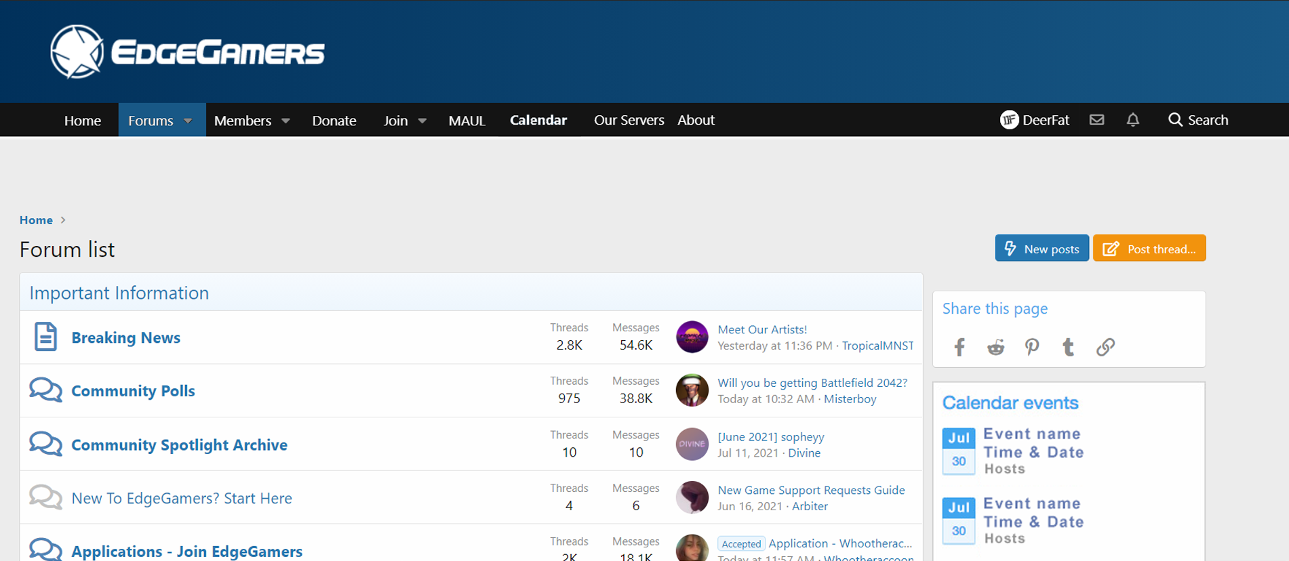
Task: Open New To EdgeGamers? Start Here
Action: point(182,498)
